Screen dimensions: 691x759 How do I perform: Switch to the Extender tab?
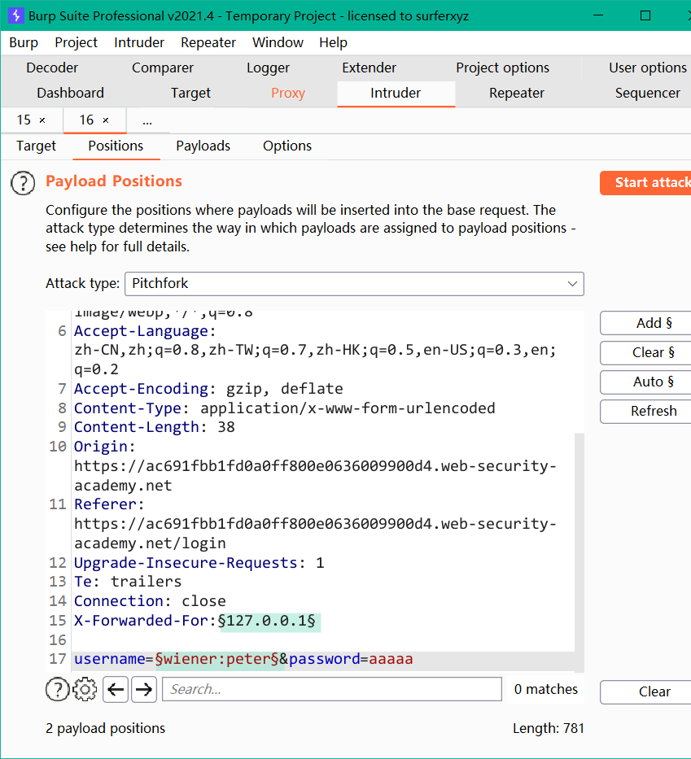click(369, 68)
